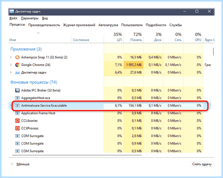Click the AggregatorHost.exe icon

tap(17, 98)
